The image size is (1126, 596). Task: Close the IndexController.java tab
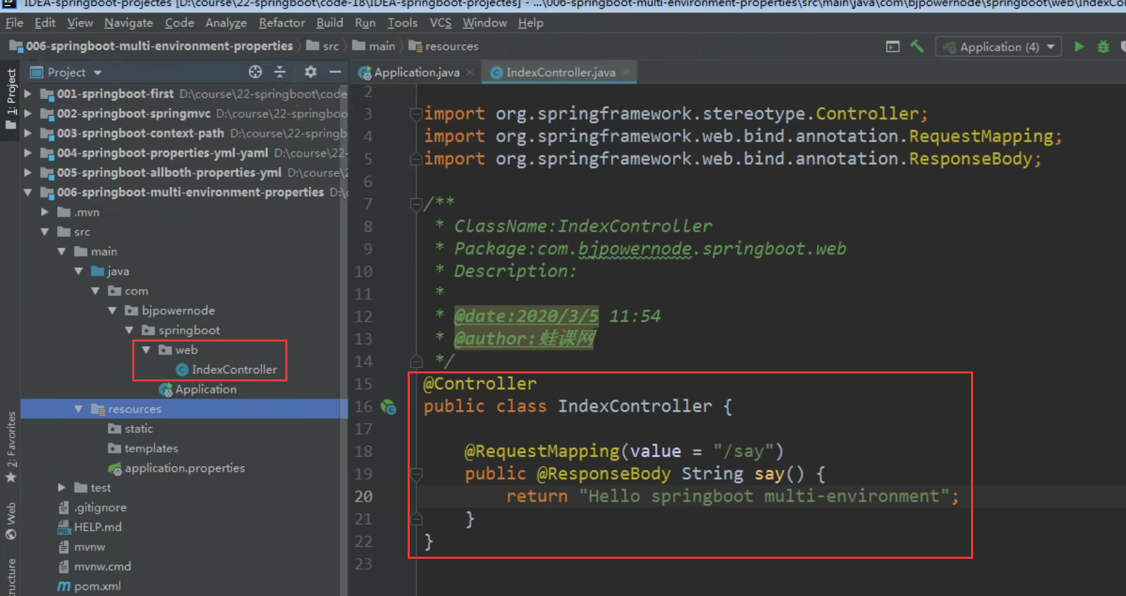626,72
